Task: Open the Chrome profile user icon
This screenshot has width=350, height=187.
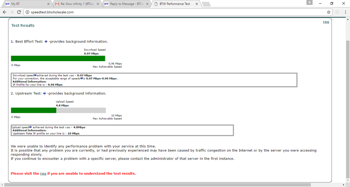Action: coord(309,2)
